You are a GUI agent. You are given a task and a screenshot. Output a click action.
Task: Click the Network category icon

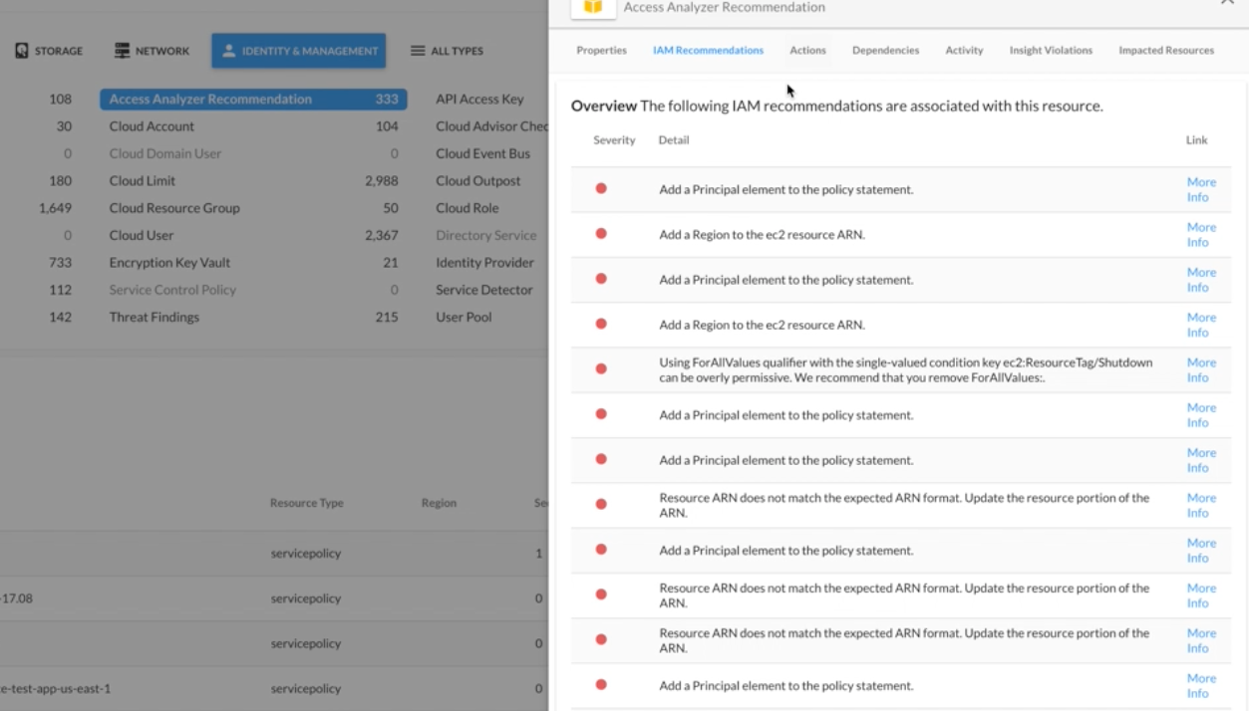tap(123, 51)
